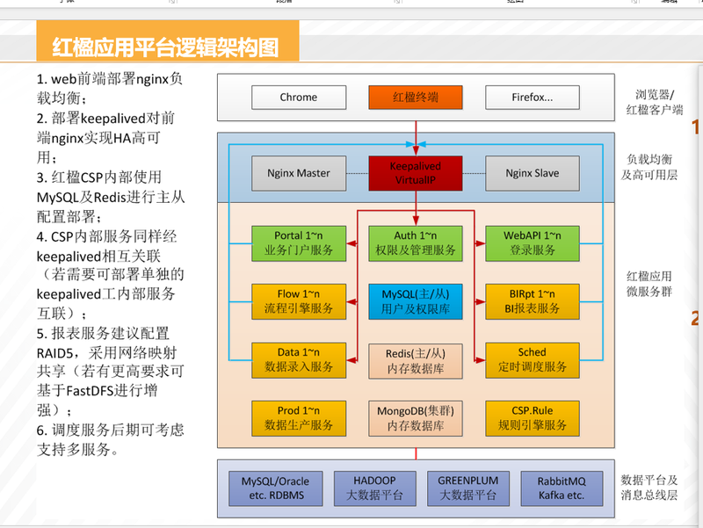Click the Auth 1~n green box
This screenshot has width=703, height=528.
coord(416,243)
